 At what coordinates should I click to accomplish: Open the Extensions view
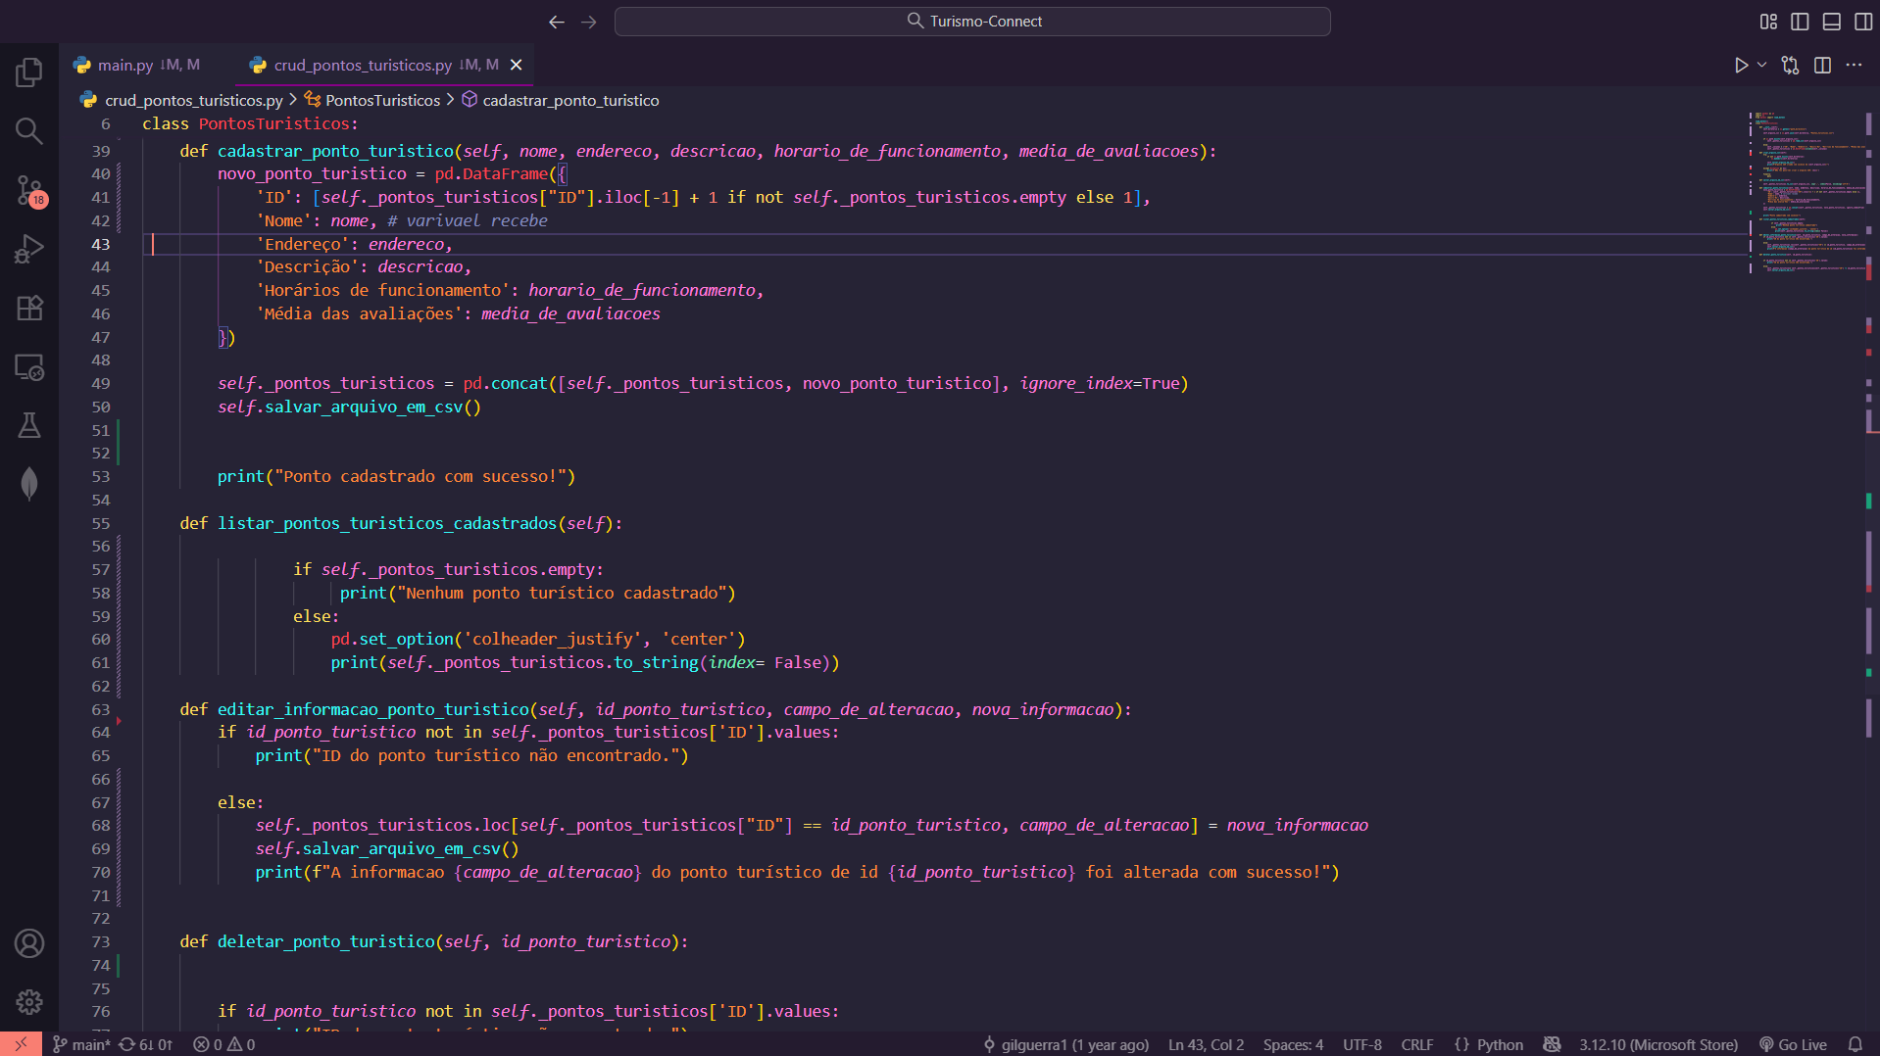pyautogui.click(x=29, y=309)
